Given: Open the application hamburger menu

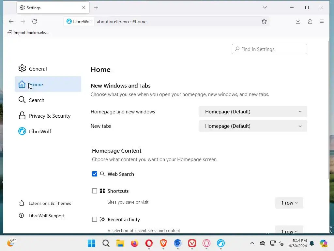Looking at the screenshot, I should point(322,21).
